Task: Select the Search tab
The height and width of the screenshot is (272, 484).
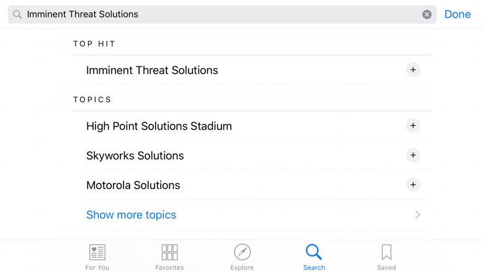Action: tap(314, 257)
